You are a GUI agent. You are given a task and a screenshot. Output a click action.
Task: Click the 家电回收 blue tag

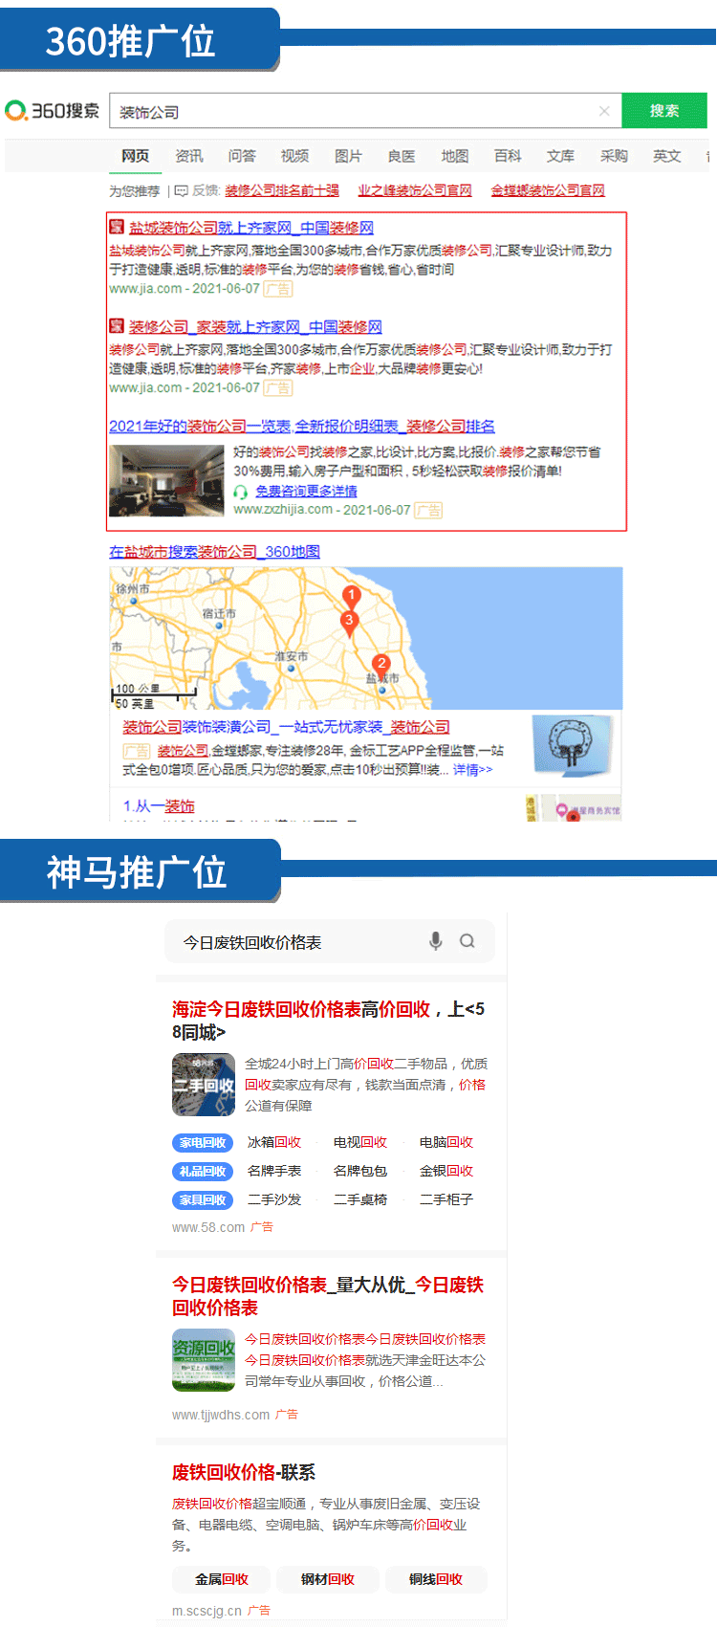click(x=203, y=1142)
